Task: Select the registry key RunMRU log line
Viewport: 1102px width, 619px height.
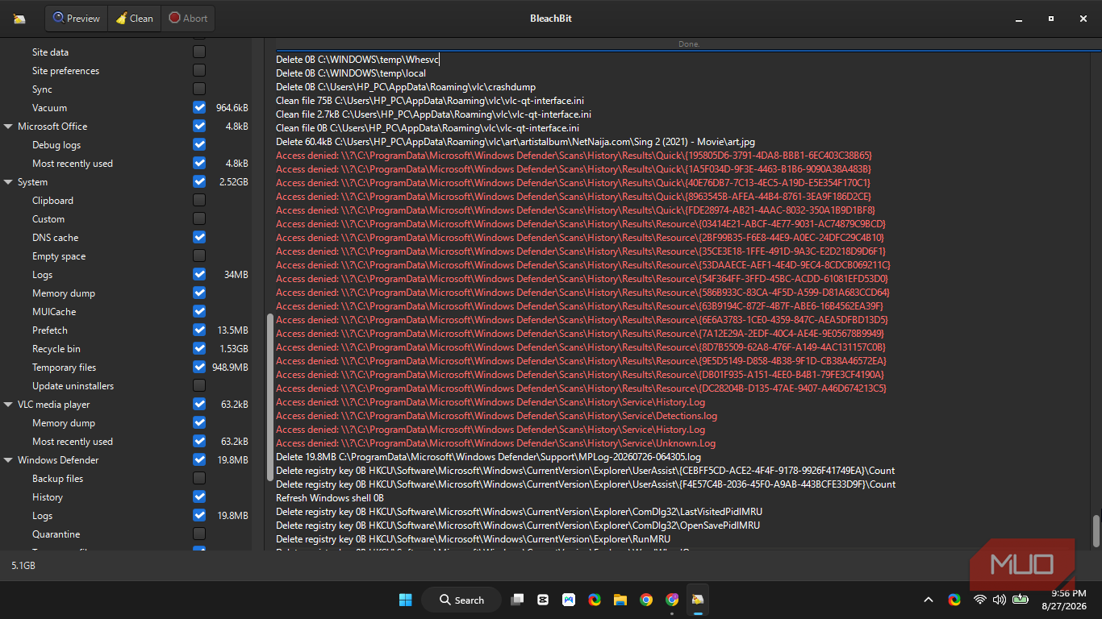Action: (x=473, y=539)
